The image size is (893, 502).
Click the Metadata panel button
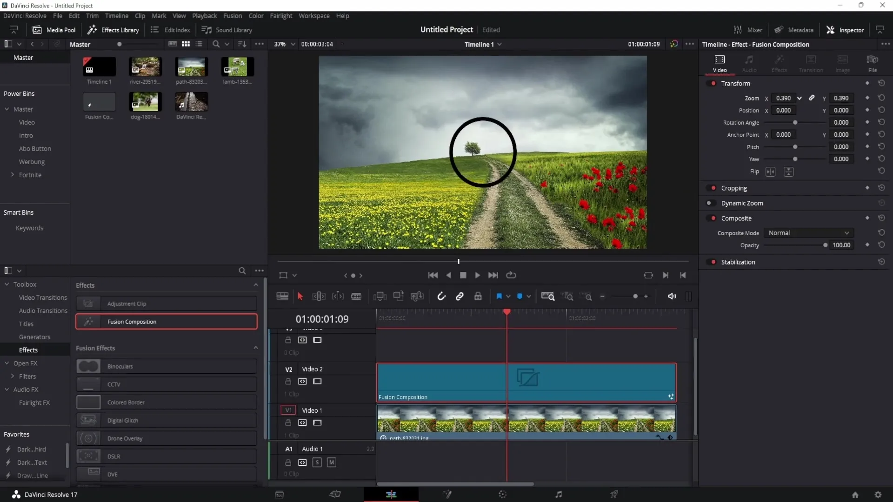(795, 29)
